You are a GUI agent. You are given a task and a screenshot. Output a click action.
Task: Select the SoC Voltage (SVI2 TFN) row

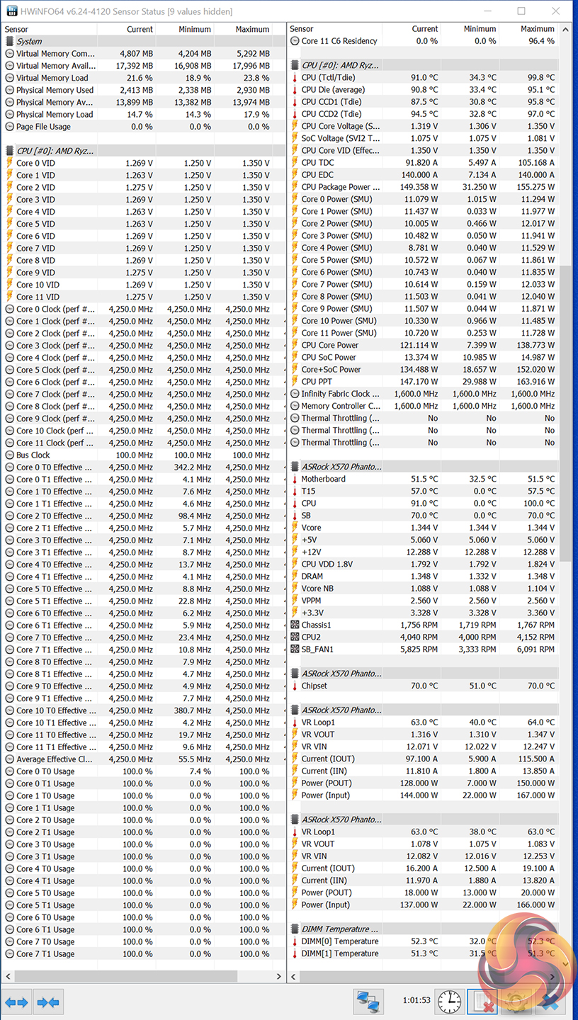423,139
